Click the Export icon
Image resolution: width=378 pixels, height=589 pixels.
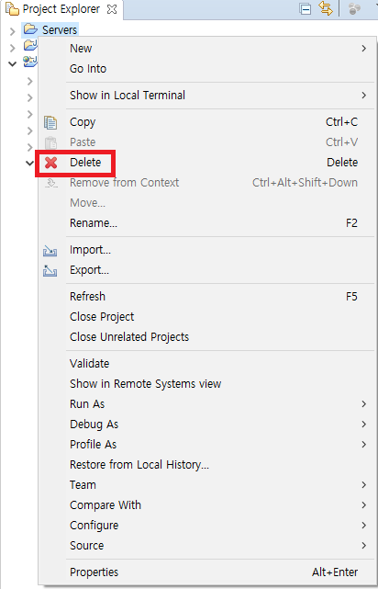pyautogui.click(x=50, y=270)
